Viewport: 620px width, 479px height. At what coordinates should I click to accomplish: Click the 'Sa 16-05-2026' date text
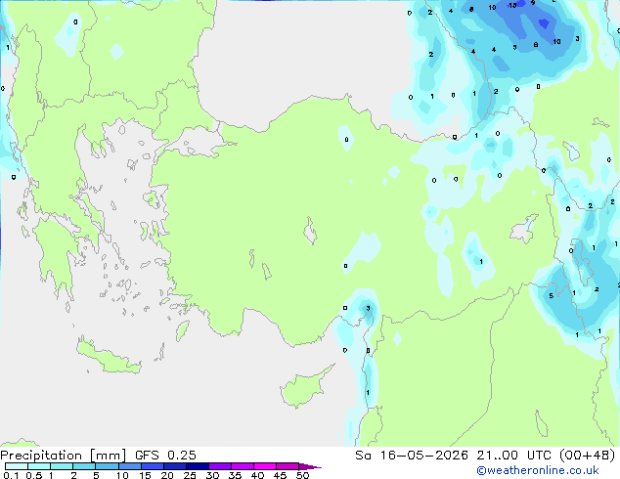coord(412,456)
